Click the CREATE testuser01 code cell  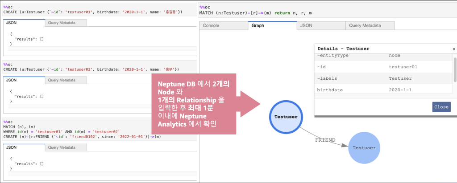tap(100, 10)
